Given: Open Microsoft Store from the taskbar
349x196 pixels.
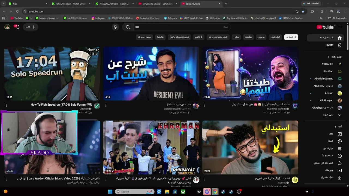Looking at the screenshot, I should pos(175,192).
